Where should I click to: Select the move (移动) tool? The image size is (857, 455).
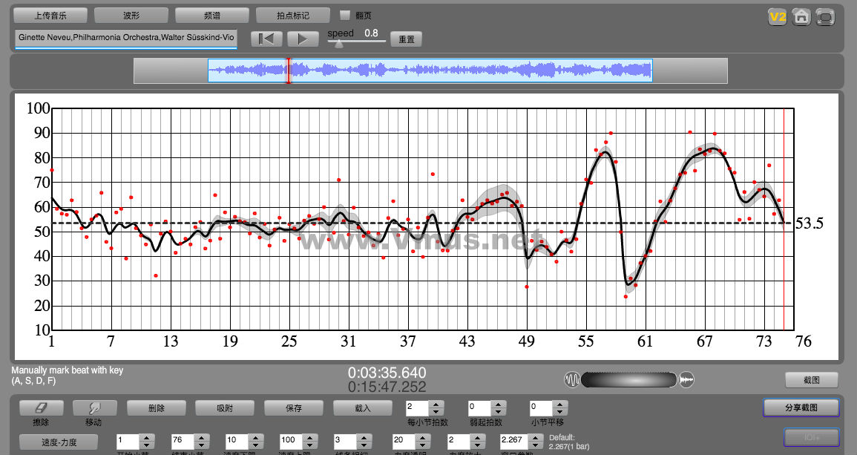[94, 407]
